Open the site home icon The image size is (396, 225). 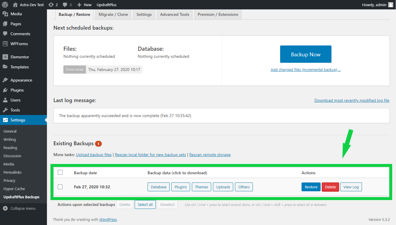coord(15,5)
